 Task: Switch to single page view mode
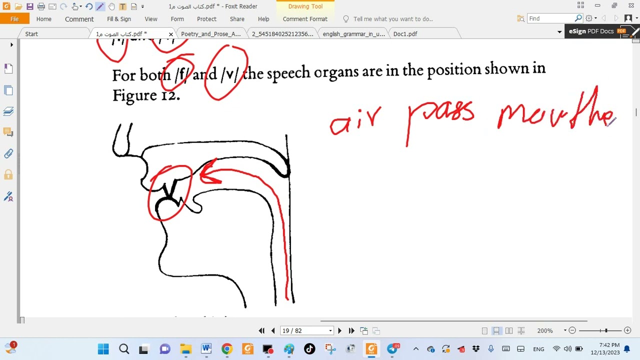click(x=484, y=330)
